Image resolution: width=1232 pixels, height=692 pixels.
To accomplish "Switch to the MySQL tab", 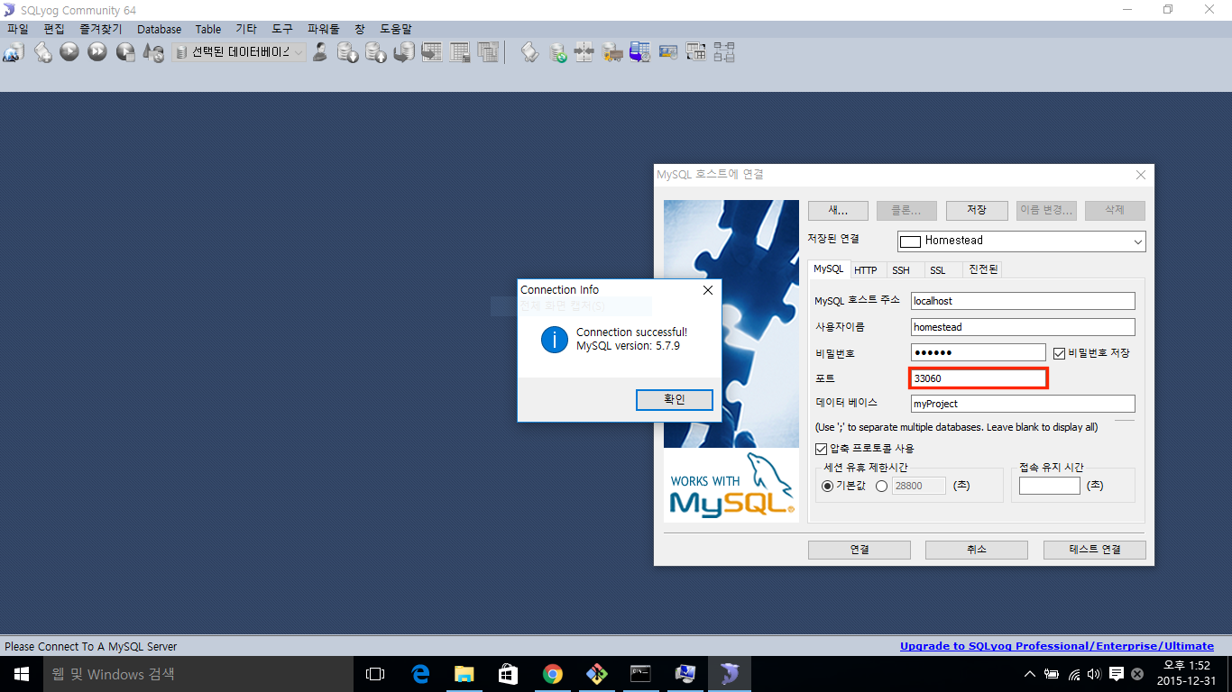I will click(x=828, y=269).
